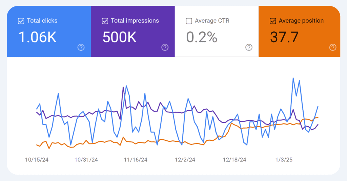Uncheck the Total impressions checkbox
347x181 pixels.
(105, 21)
